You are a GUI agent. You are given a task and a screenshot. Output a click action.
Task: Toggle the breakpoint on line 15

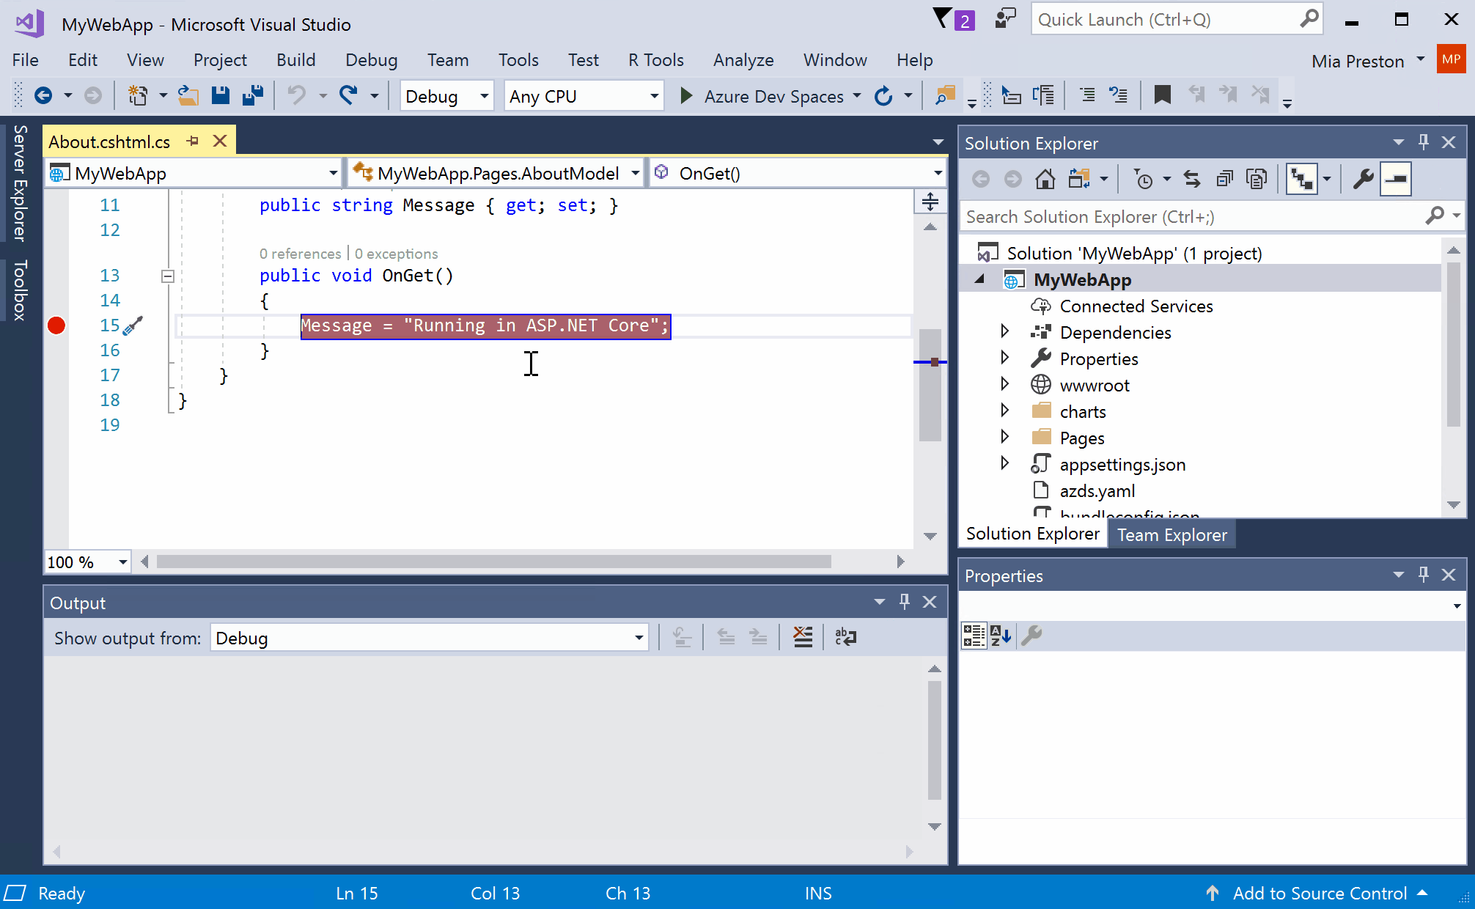pyautogui.click(x=56, y=325)
